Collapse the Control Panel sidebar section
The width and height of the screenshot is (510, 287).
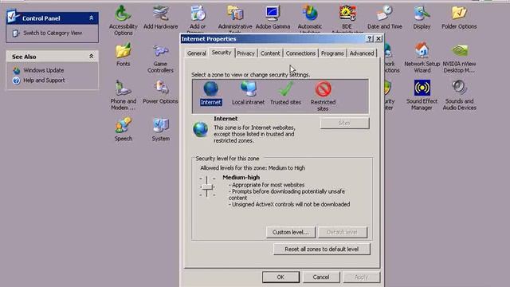(x=92, y=18)
